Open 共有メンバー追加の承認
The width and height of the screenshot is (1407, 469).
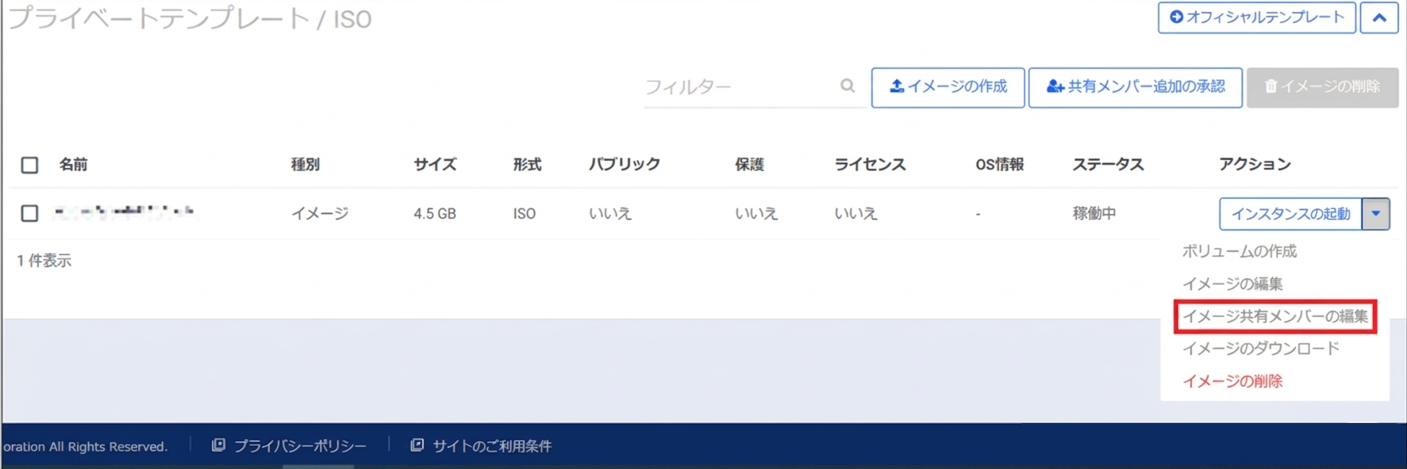1135,86
